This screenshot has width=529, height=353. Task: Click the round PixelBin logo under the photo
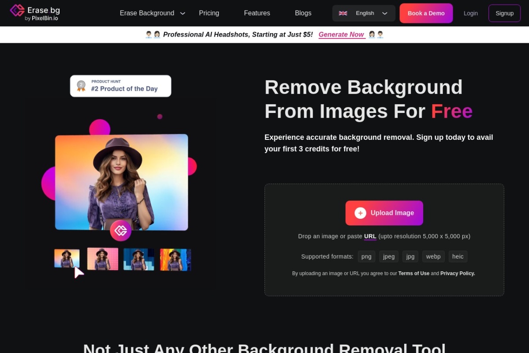click(120, 230)
